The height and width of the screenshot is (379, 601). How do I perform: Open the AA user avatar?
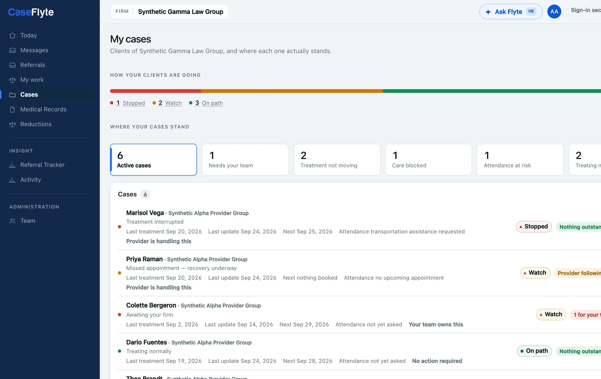pyautogui.click(x=554, y=12)
